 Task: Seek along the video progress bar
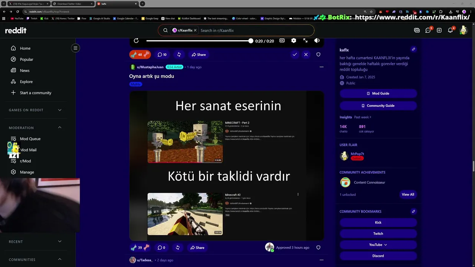coord(199,41)
